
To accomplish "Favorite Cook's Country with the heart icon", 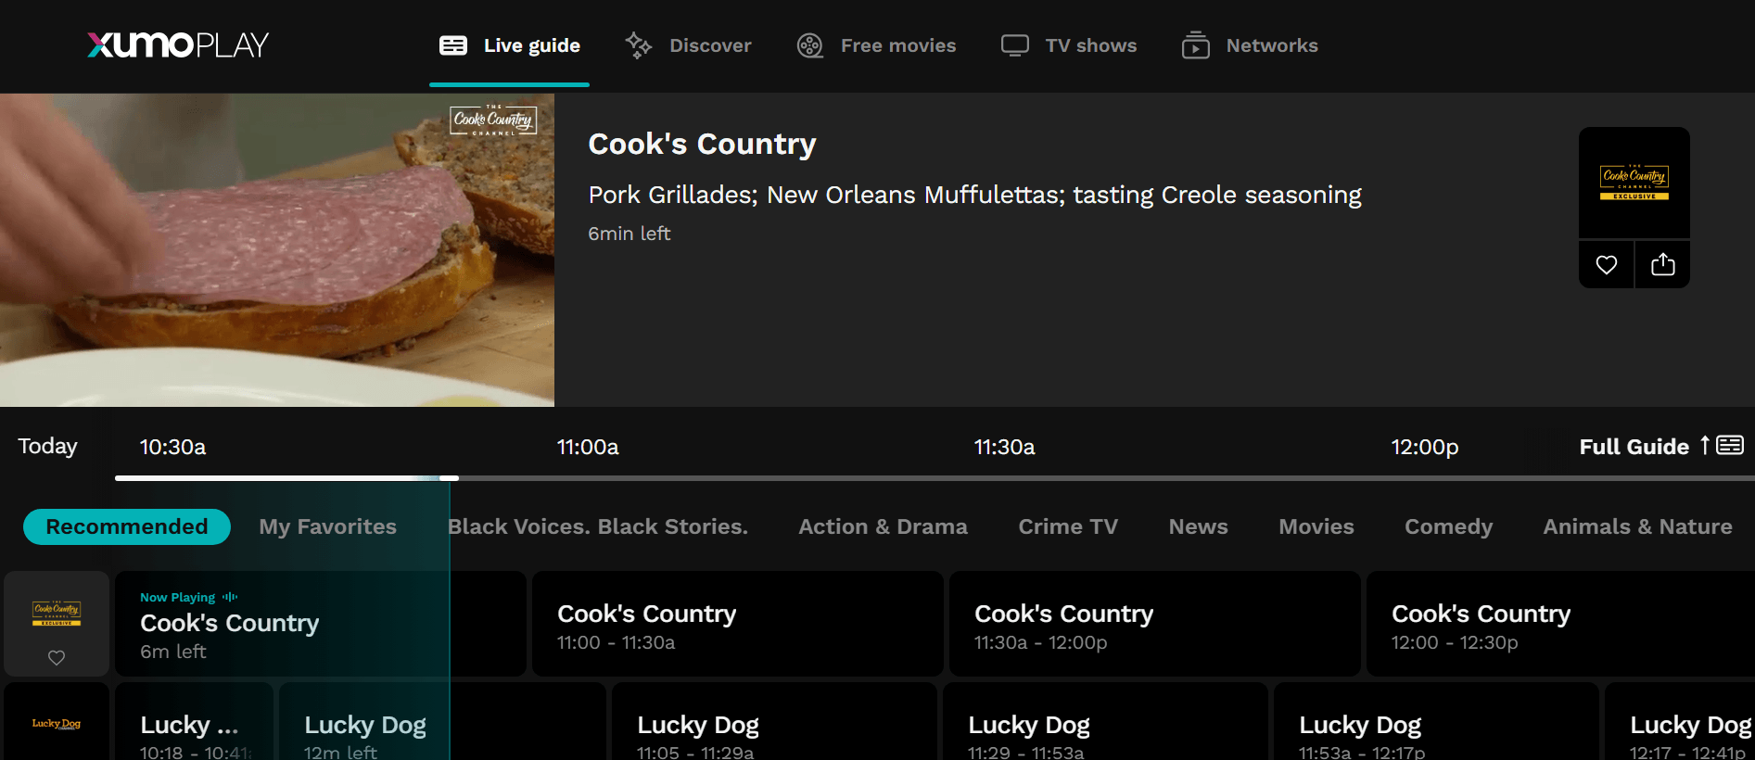I will click(x=1606, y=265).
